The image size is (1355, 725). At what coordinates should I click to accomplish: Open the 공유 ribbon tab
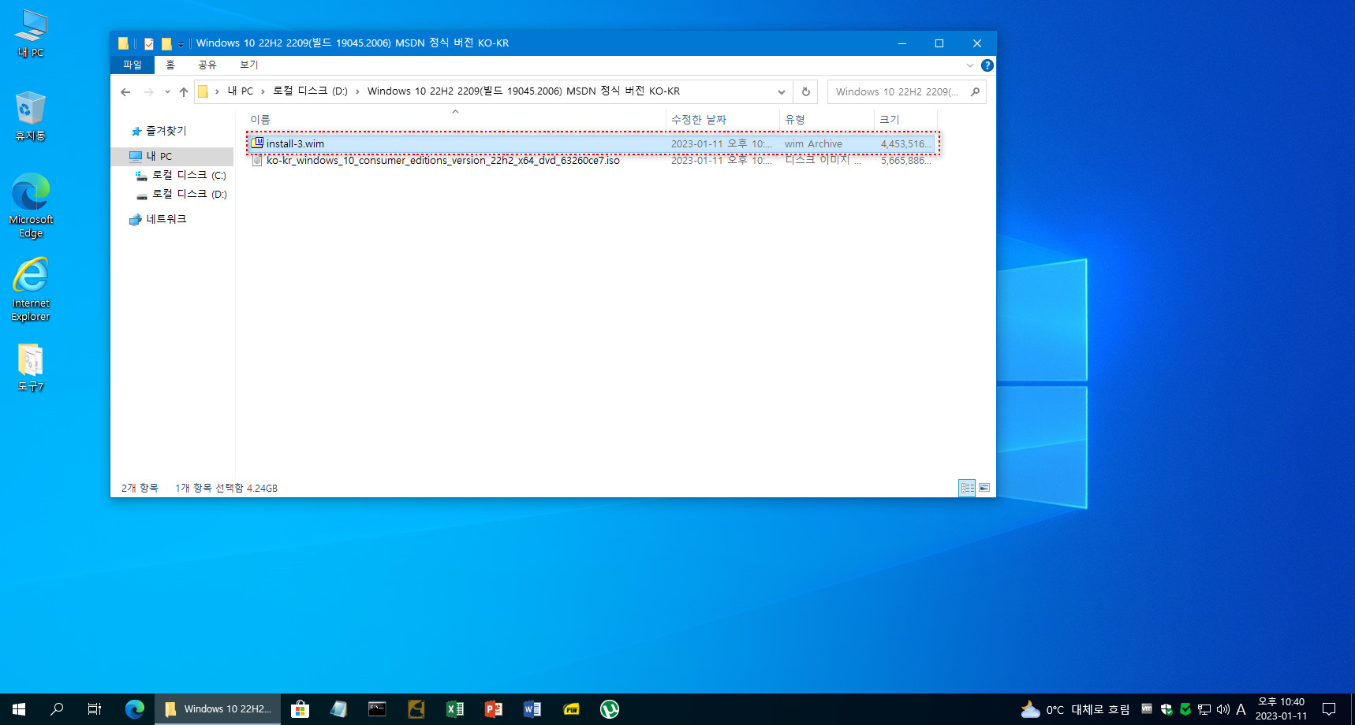(x=207, y=65)
